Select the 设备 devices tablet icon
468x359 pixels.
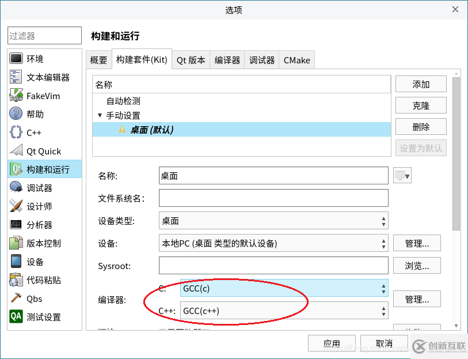pyautogui.click(x=16, y=261)
